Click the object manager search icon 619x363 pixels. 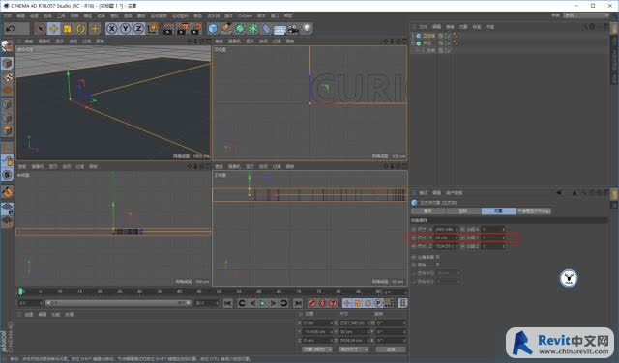pyautogui.click(x=585, y=26)
